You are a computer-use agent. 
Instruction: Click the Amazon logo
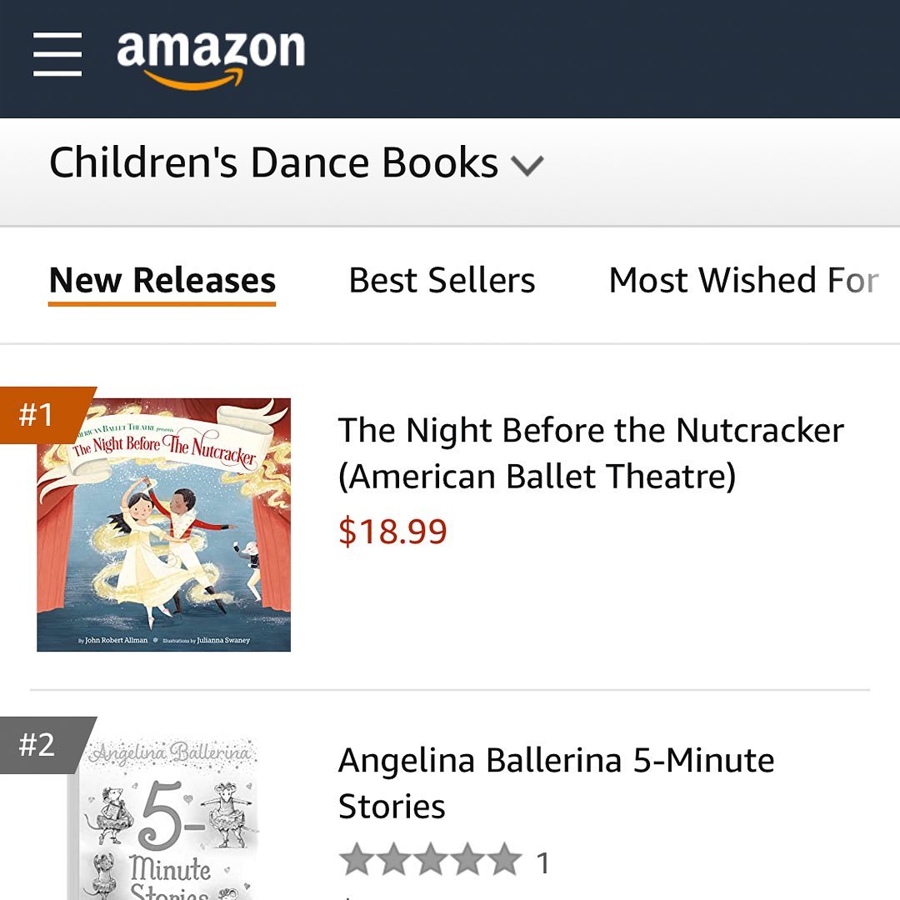[211, 50]
